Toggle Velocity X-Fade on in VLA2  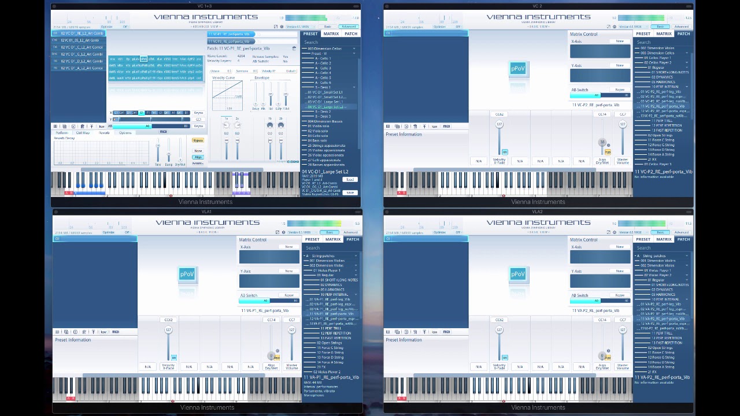pyautogui.click(x=505, y=358)
